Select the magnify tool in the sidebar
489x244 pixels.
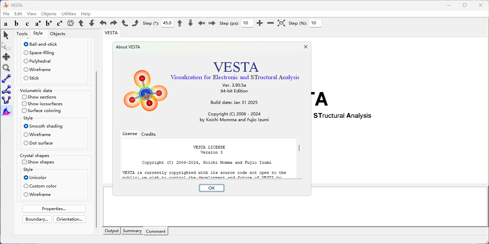tap(6, 68)
